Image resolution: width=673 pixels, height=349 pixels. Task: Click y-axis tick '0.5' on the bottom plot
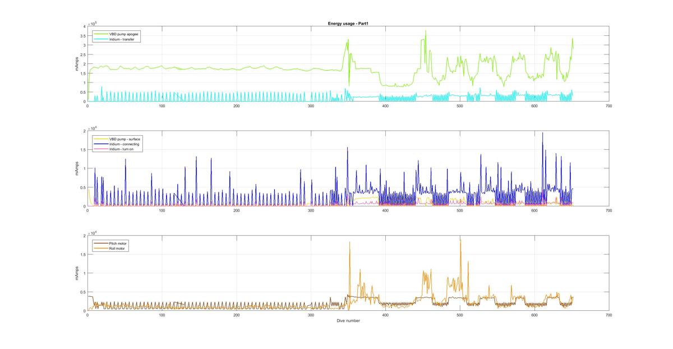pyautogui.click(x=82, y=292)
